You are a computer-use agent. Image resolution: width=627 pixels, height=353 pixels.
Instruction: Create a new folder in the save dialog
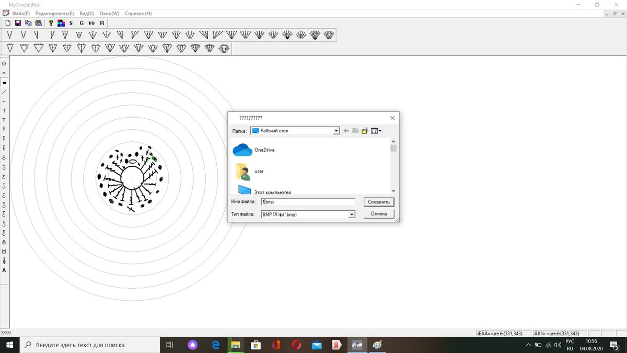pos(365,131)
